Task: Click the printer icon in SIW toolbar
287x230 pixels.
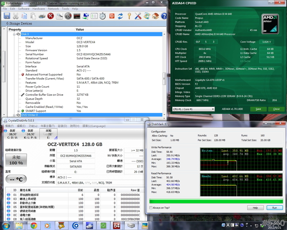Action: click(42, 16)
